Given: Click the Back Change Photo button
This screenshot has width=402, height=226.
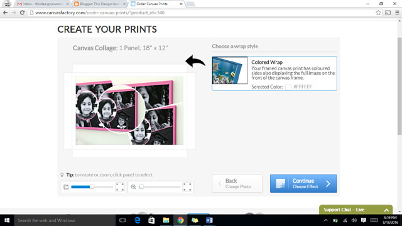Looking at the screenshot, I should pos(237,183).
